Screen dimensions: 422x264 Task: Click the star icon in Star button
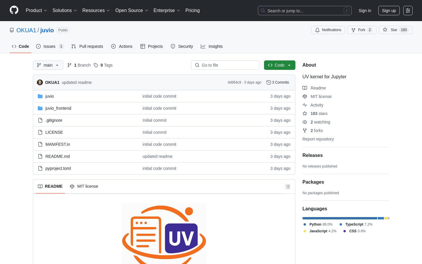(385, 30)
